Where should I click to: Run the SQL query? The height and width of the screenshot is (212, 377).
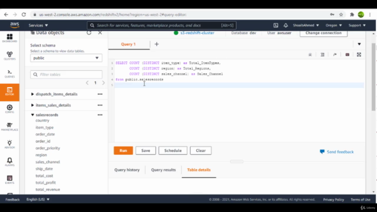[123, 151]
